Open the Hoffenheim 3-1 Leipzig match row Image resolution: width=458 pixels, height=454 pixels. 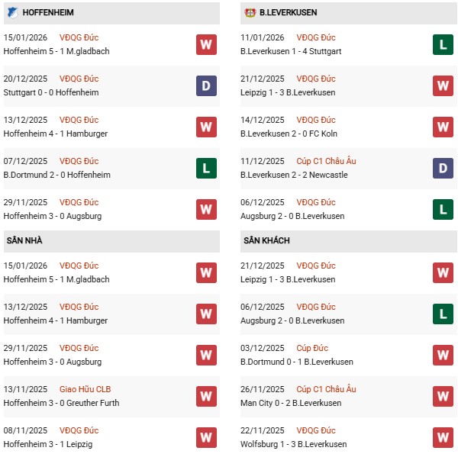pyautogui.click(x=50, y=444)
